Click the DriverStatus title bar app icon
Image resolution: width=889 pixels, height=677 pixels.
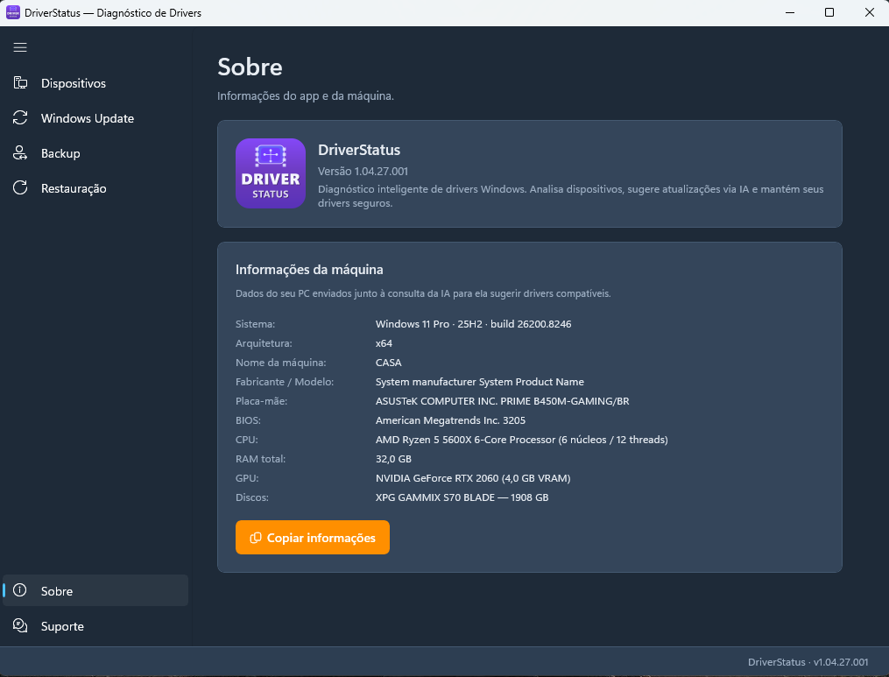tap(13, 12)
